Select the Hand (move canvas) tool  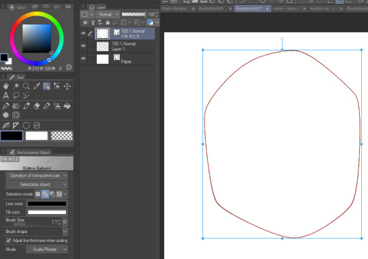coord(6,86)
